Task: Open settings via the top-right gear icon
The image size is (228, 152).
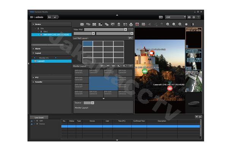Action: [x=194, y=17]
